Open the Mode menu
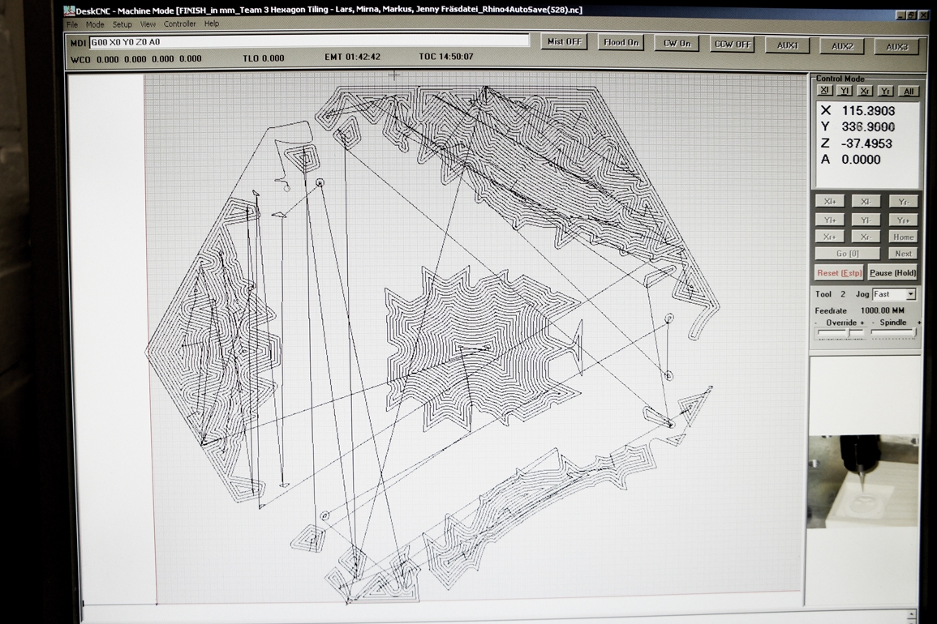Viewport: 937px width, 624px height. click(x=94, y=24)
